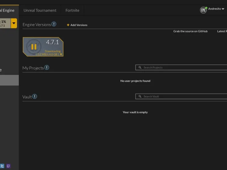227x170 pixels.
Task: Focus the Search Vault field
Action: [181, 96]
